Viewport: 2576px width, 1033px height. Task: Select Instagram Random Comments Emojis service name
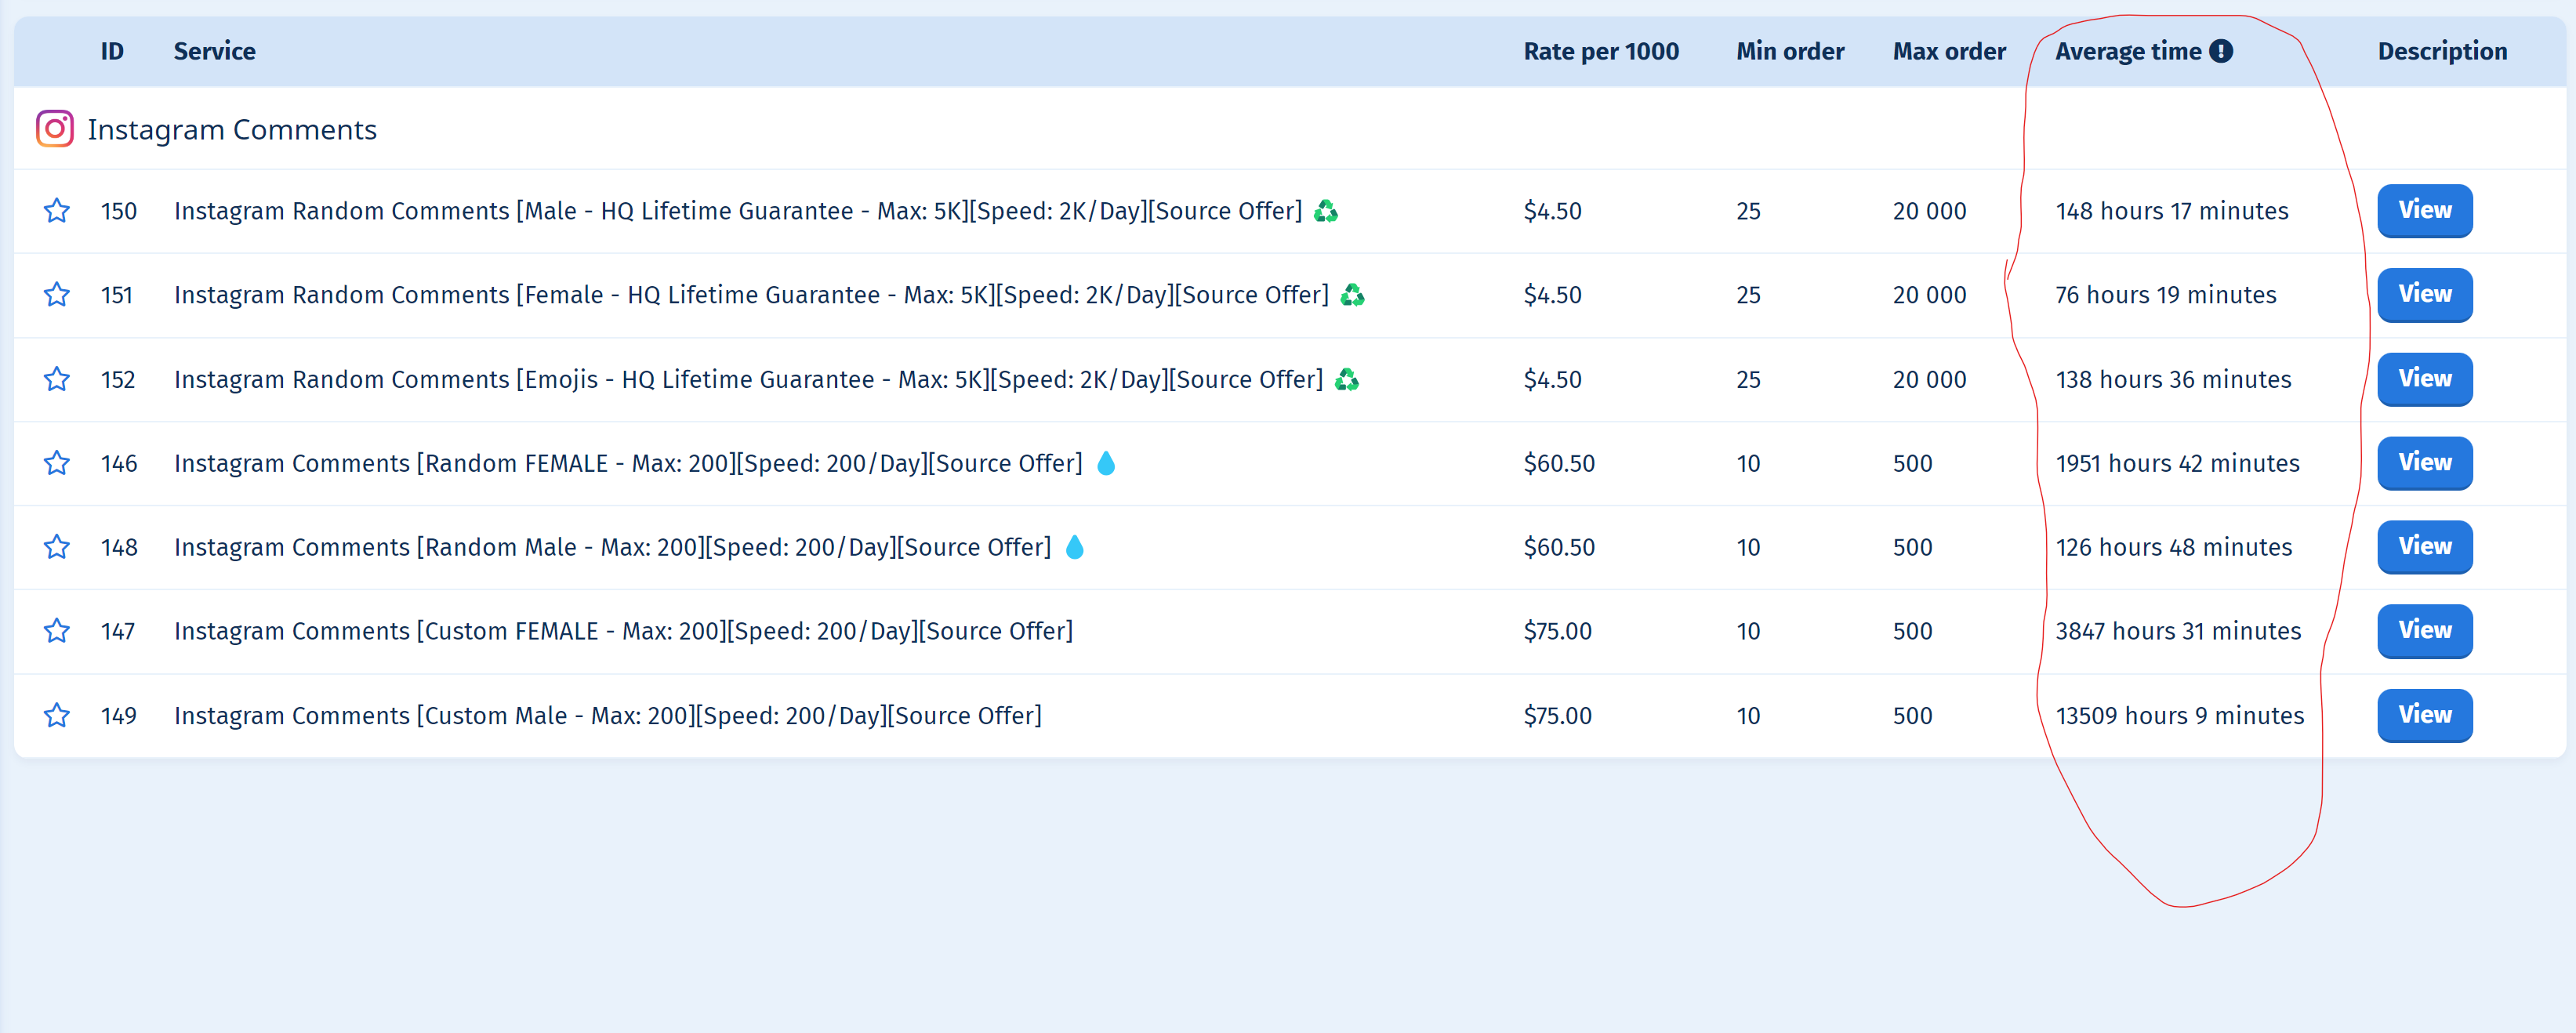pyautogui.click(x=749, y=379)
